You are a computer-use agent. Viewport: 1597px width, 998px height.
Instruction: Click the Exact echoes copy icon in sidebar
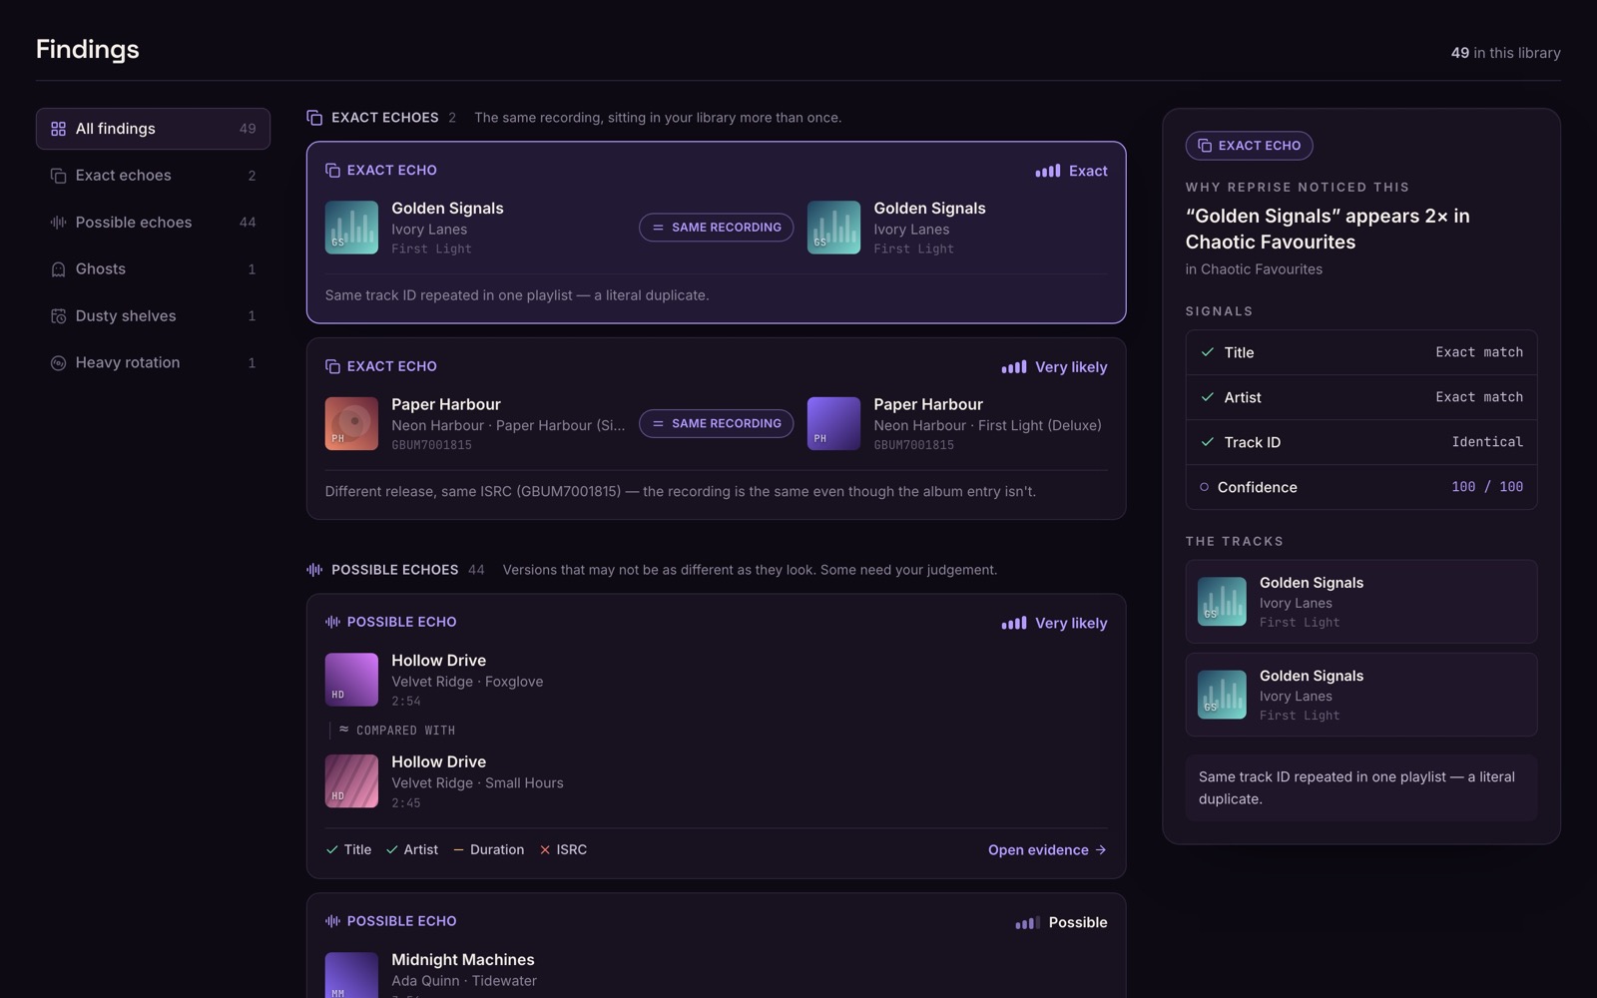coord(58,176)
